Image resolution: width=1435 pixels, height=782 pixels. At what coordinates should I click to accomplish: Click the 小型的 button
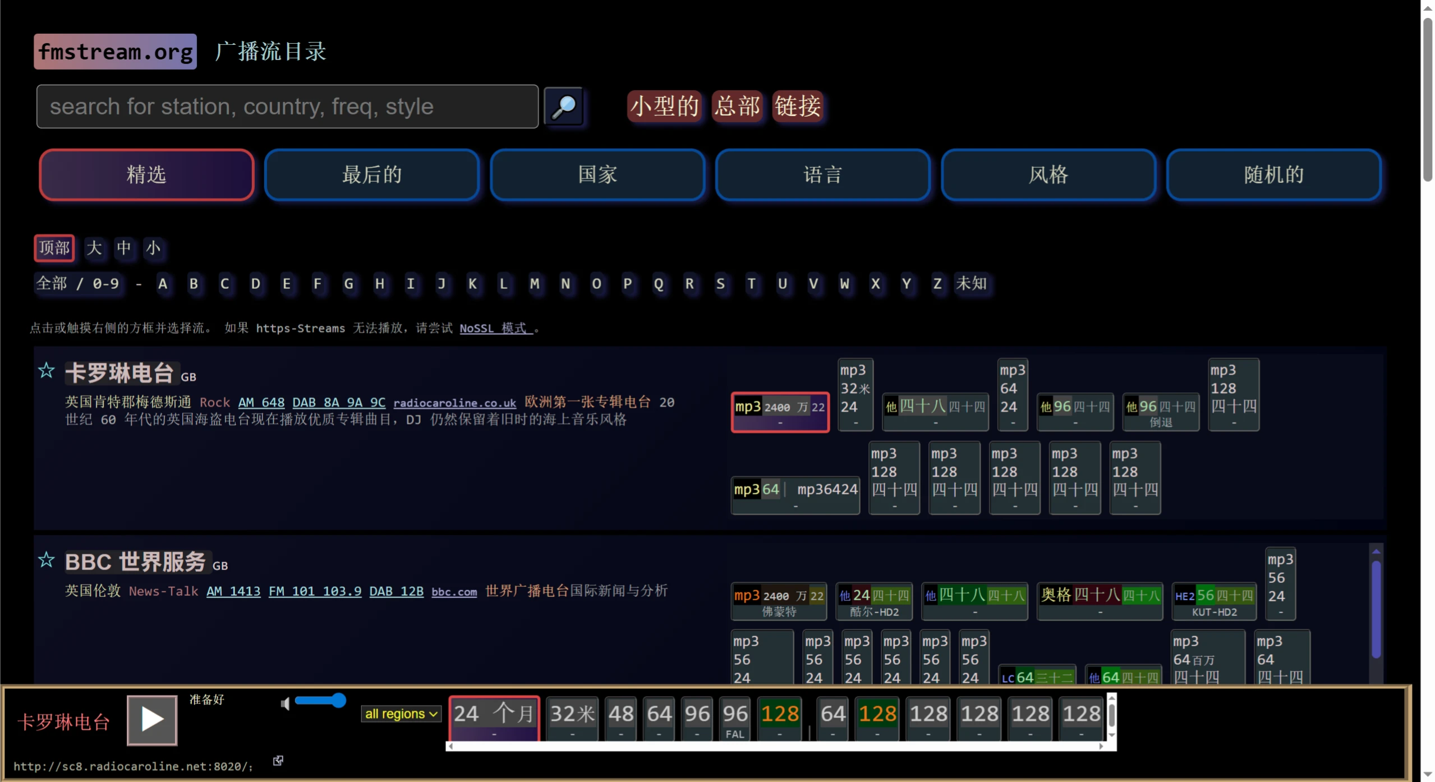pyautogui.click(x=665, y=106)
